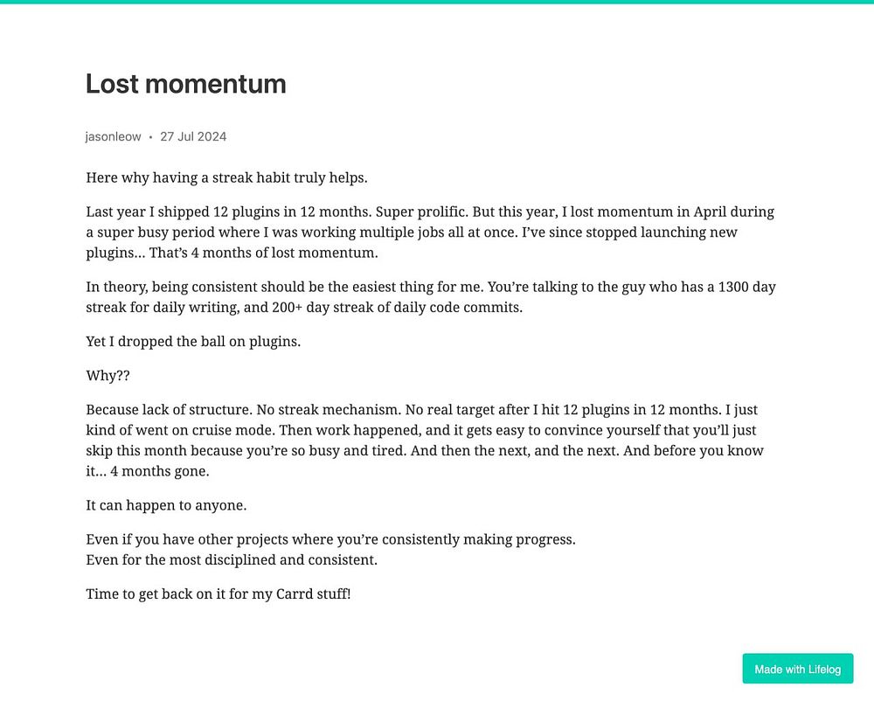Click the teal bar at page top

(437, 2)
